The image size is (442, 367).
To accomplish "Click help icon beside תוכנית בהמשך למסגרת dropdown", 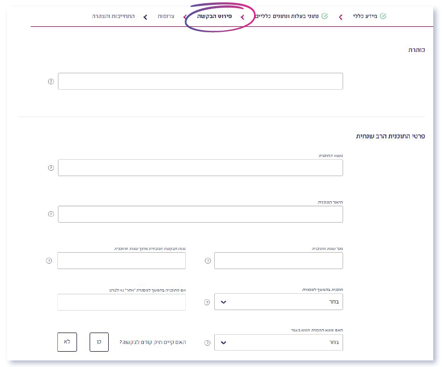I will point(207,302).
